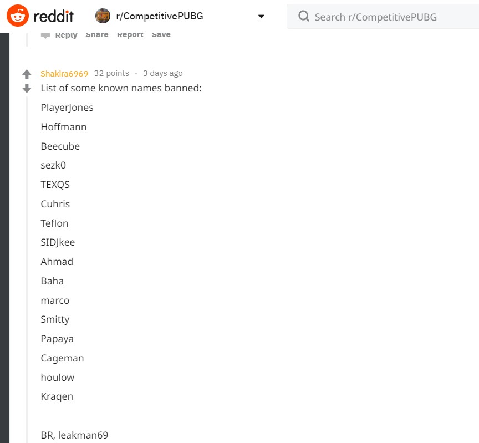Focus the Search r/CompetitivePUBG field
479x443 pixels.
coord(383,17)
